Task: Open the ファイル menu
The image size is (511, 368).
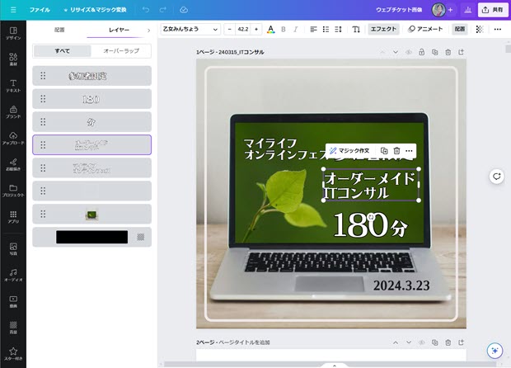Action: [40, 9]
